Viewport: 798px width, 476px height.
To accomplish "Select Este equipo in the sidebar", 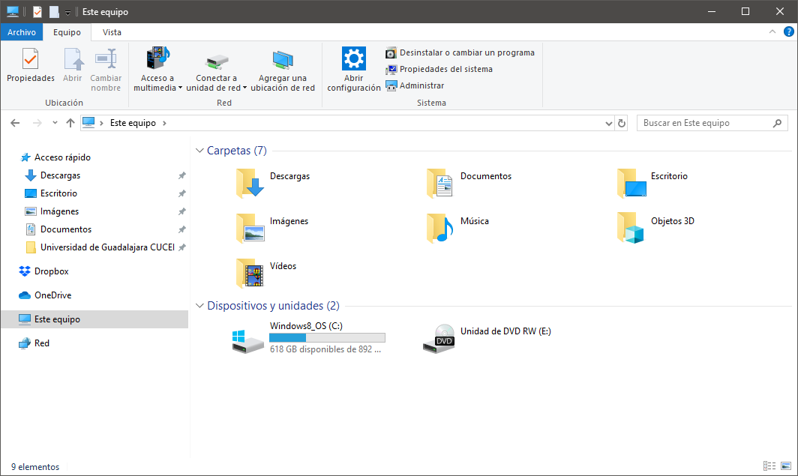I will [94, 319].
